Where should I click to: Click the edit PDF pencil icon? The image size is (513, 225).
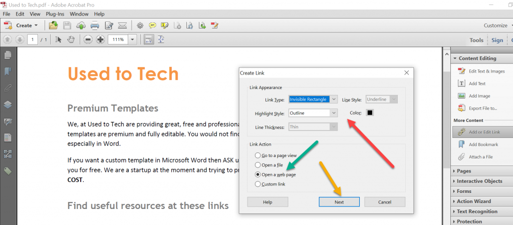[x=214, y=25]
